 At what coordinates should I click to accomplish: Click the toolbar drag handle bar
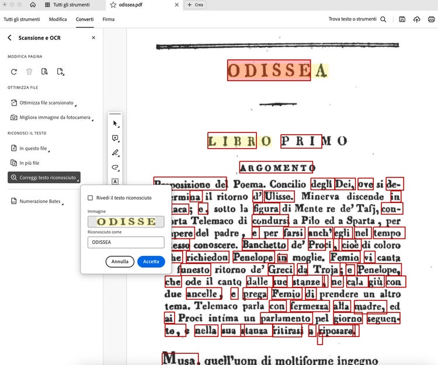(115, 114)
